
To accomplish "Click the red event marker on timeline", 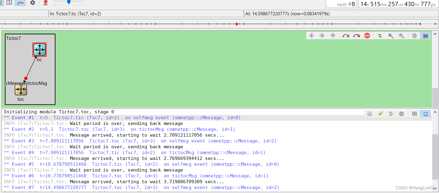I will pos(237,24).
